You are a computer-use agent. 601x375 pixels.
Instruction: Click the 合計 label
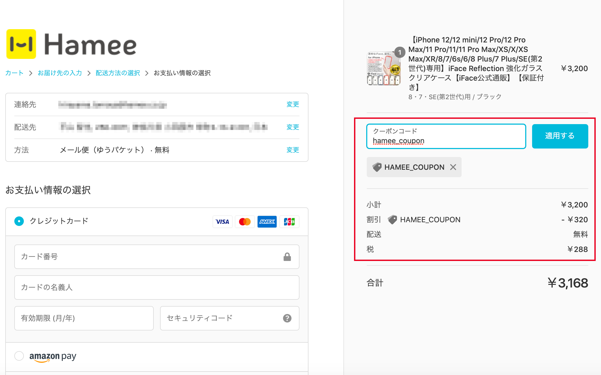point(375,283)
